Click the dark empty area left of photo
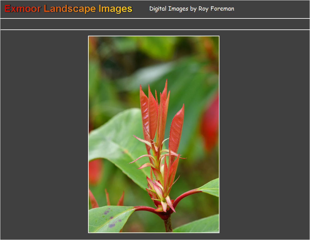Image resolution: width=310 pixels, height=240 pixels. (44, 135)
